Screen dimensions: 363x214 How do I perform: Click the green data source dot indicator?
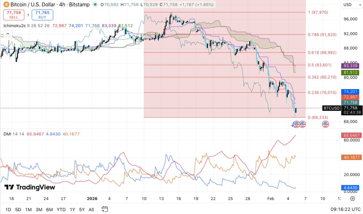tap(95, 4)
